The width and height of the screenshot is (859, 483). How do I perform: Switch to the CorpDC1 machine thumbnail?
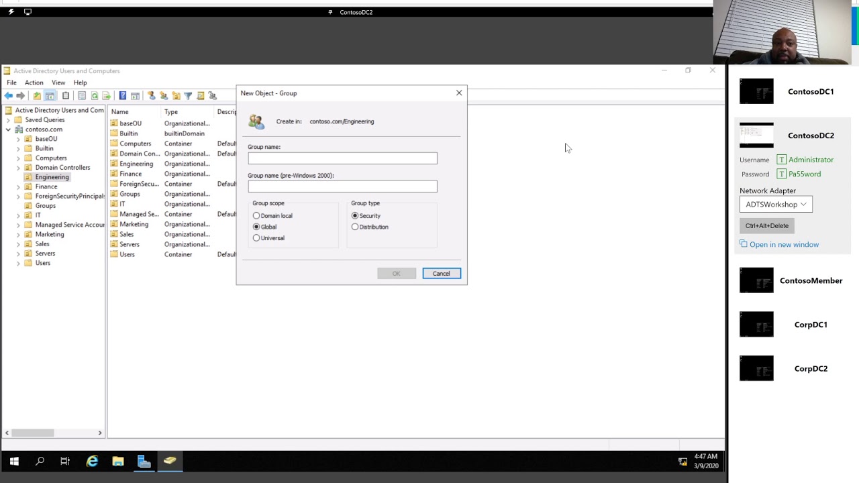click(756, 325)
